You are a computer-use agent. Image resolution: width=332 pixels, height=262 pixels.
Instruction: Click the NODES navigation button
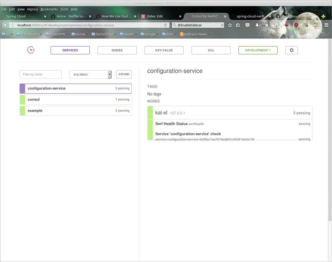[117, 50]
